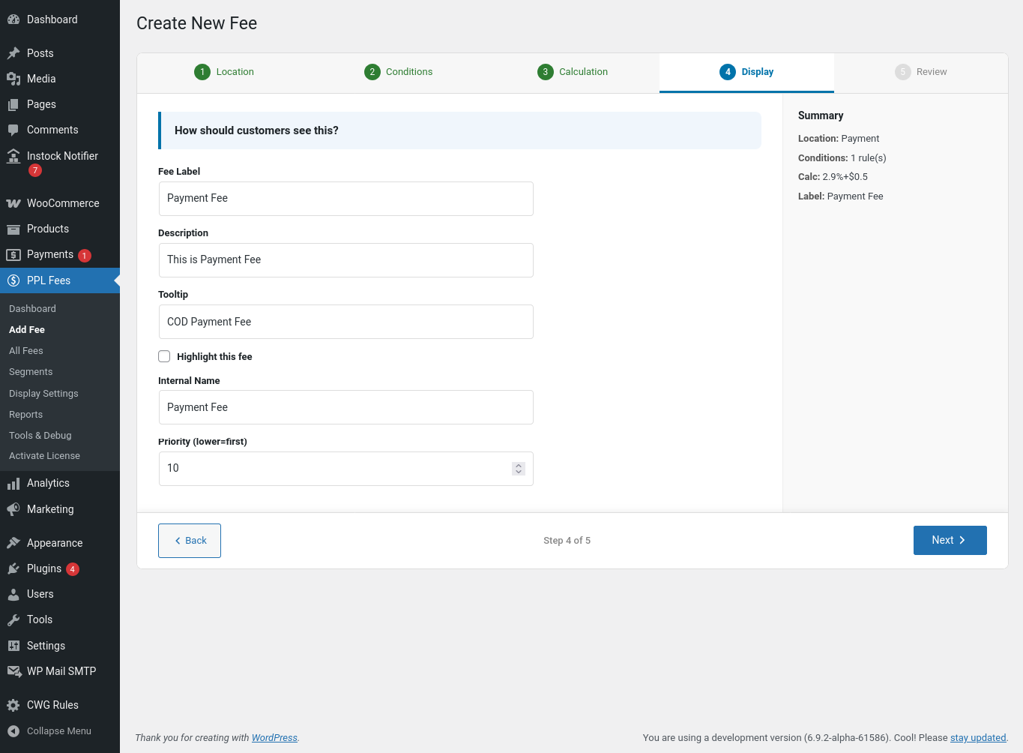This screenshot has height=753, width=1023.
Task: Click the PPL Fees dollar icon
Action: (13, 280)
